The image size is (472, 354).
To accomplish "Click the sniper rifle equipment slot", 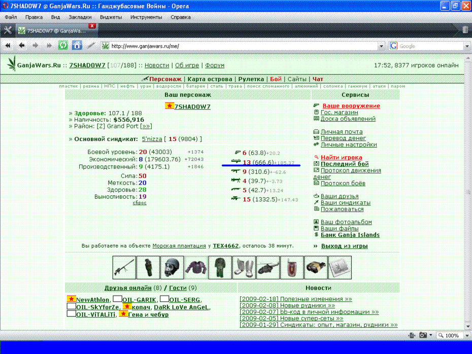I will (124, 267).
